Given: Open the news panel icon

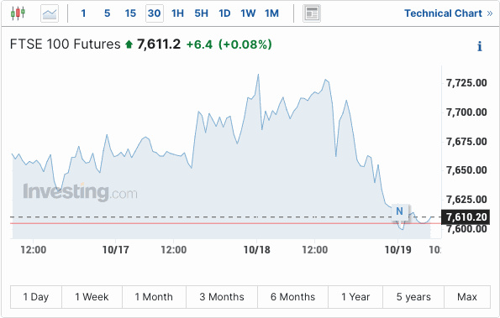Looking at the screenshot, I should point(312,13).
